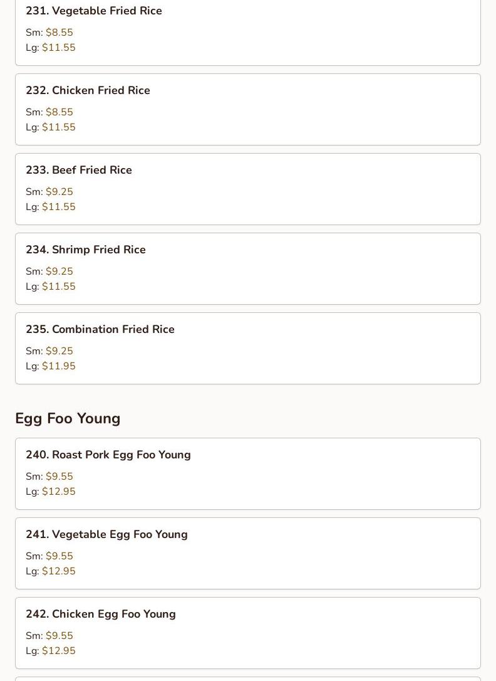Click the Egg Foo Young section heading
Viewport: 496px width, 681px height.
pyautogui.click(x=68, y=418)
